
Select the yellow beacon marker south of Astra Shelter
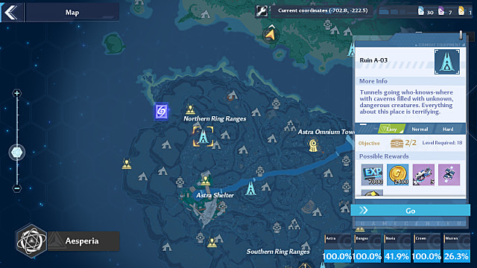pyautogui.click(x=212, y=243)
